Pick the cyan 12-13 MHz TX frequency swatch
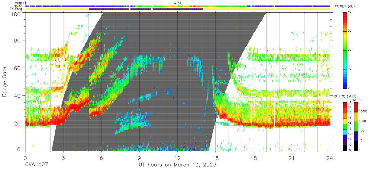371x171 pixels. (x=345, y=131)
